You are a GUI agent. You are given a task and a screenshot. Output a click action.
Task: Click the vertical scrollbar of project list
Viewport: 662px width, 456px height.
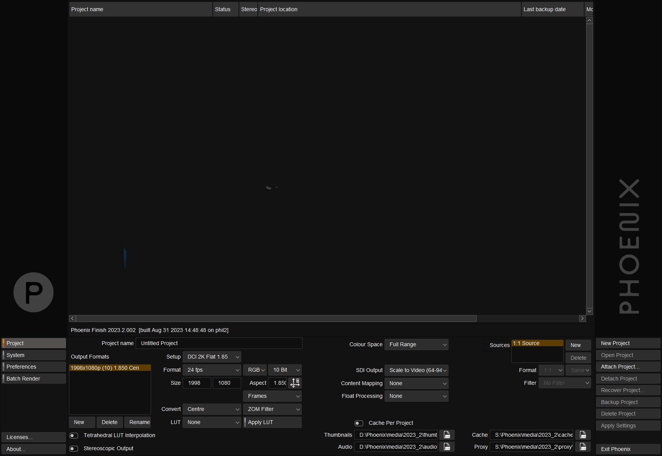589,166
